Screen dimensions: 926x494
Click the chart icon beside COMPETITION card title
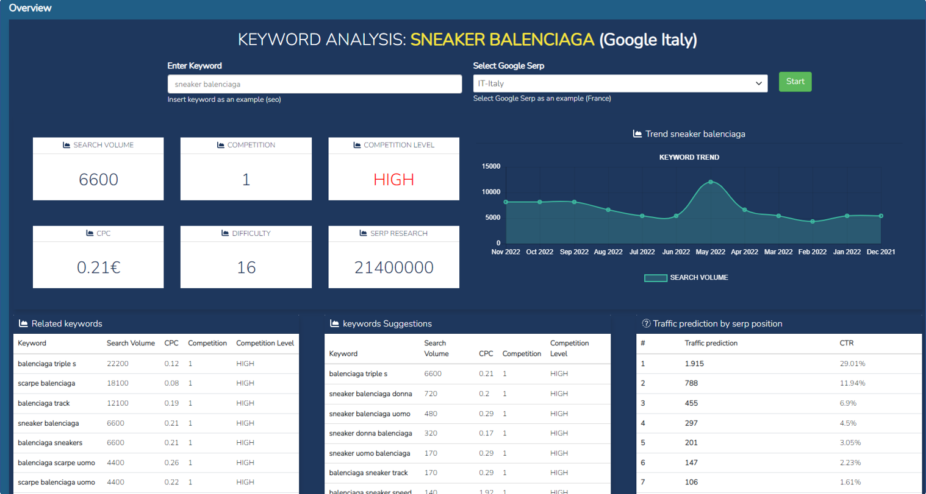pyautogui.click(x=221, y=145)
